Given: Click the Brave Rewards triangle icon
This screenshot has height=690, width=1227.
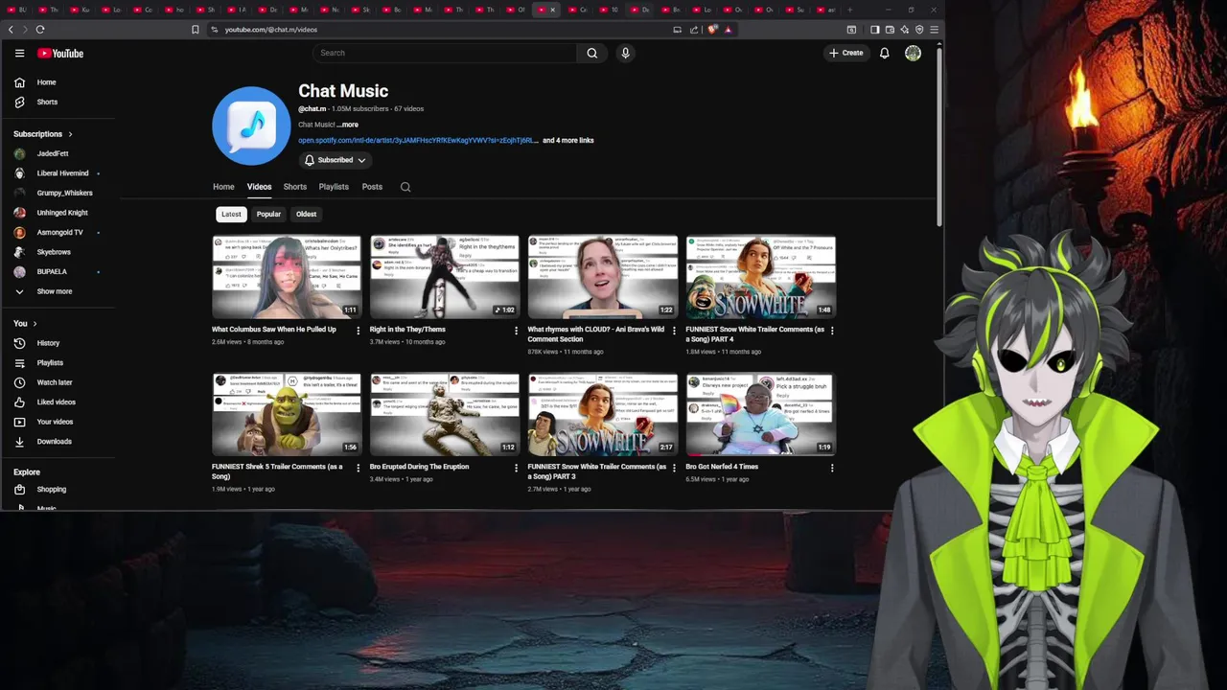Looking at the screenshot, I should click(728, 30).
